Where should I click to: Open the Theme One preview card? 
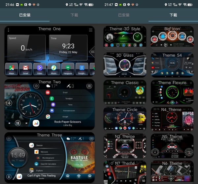pyautogui.click(x=49, y=51)
